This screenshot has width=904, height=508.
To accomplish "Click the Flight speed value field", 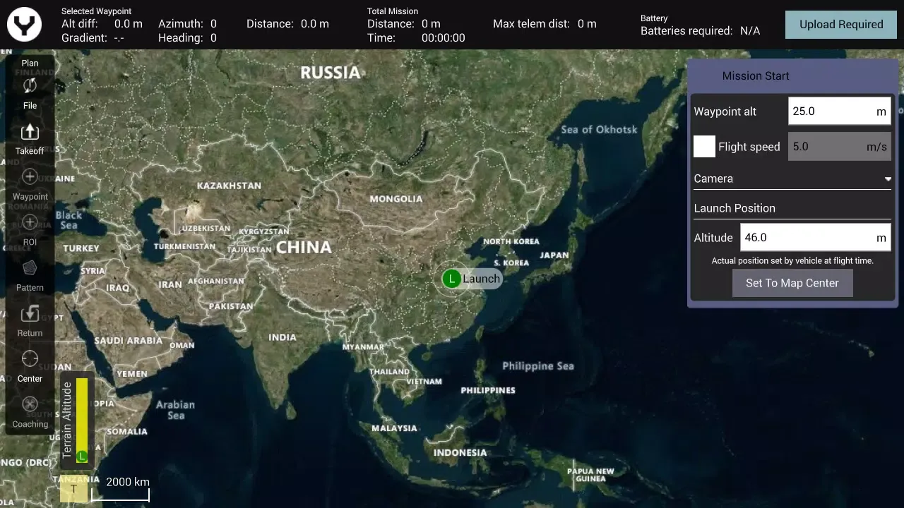I will (839, 147).
